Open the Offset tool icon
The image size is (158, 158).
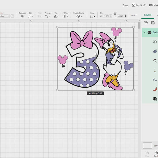pyautogui.click(x=65, y=16)
